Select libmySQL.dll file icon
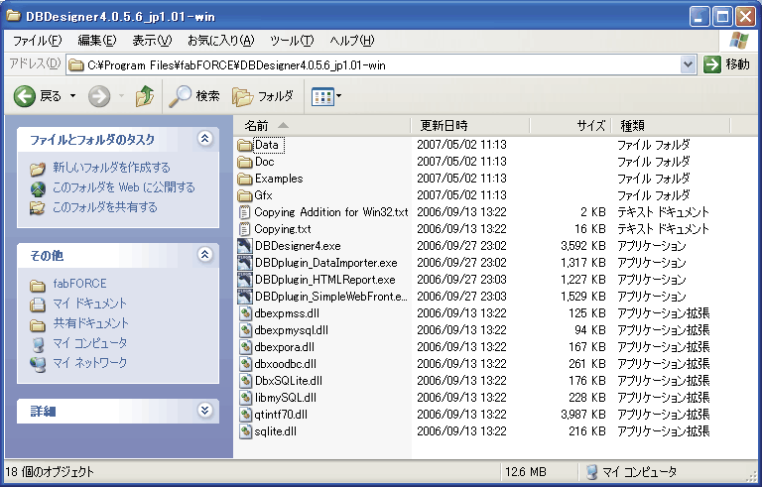The height and width of the screenshot is (487, 762). (246, 398)
